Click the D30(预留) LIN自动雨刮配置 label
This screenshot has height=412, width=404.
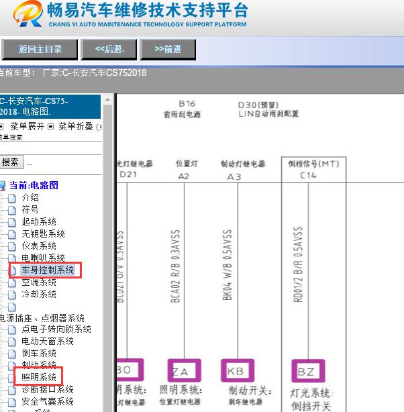pyautogui.click(x=268, y=109)
